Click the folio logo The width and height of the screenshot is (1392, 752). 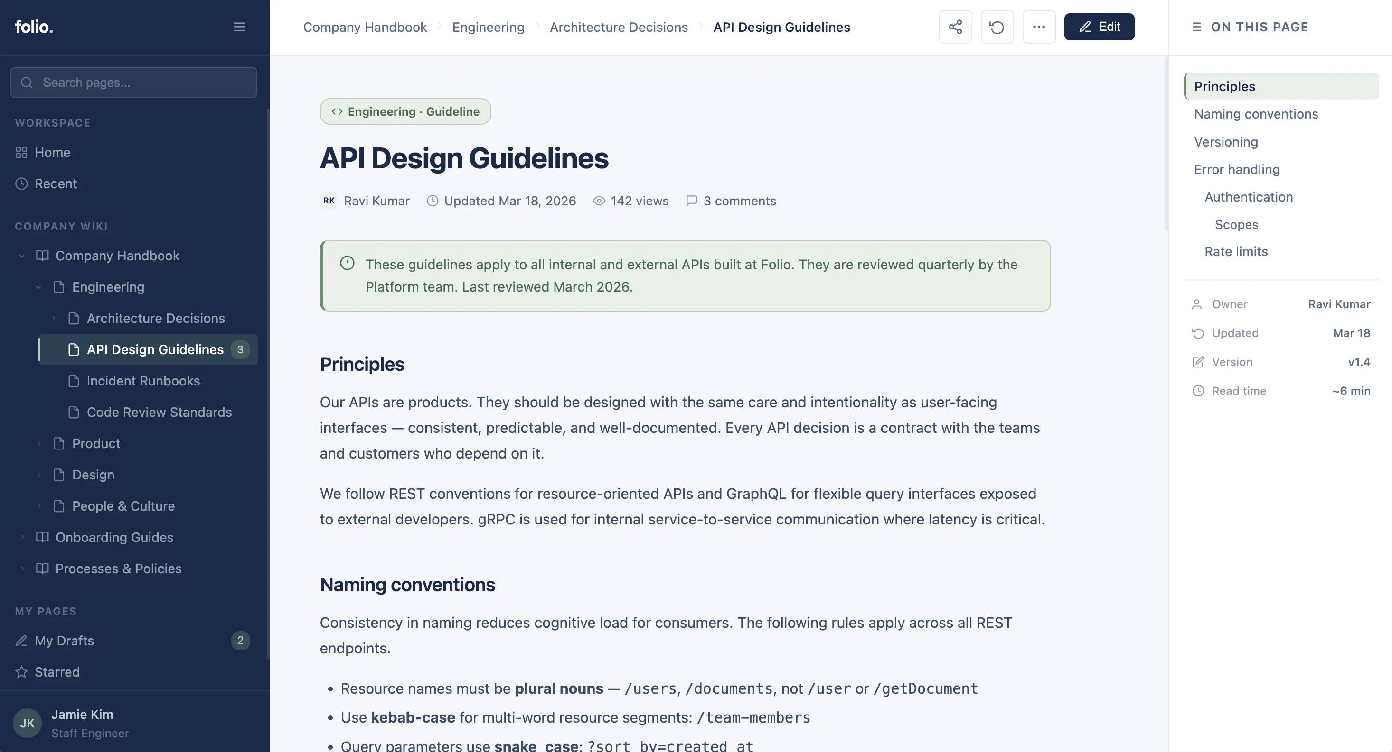point(34,27)
